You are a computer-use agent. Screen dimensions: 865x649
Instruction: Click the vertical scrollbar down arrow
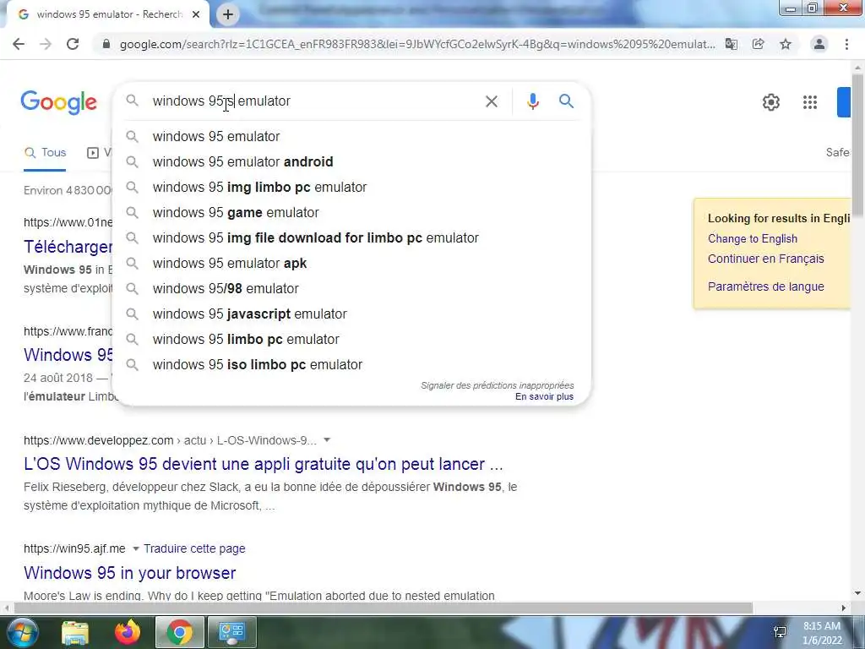858,594
